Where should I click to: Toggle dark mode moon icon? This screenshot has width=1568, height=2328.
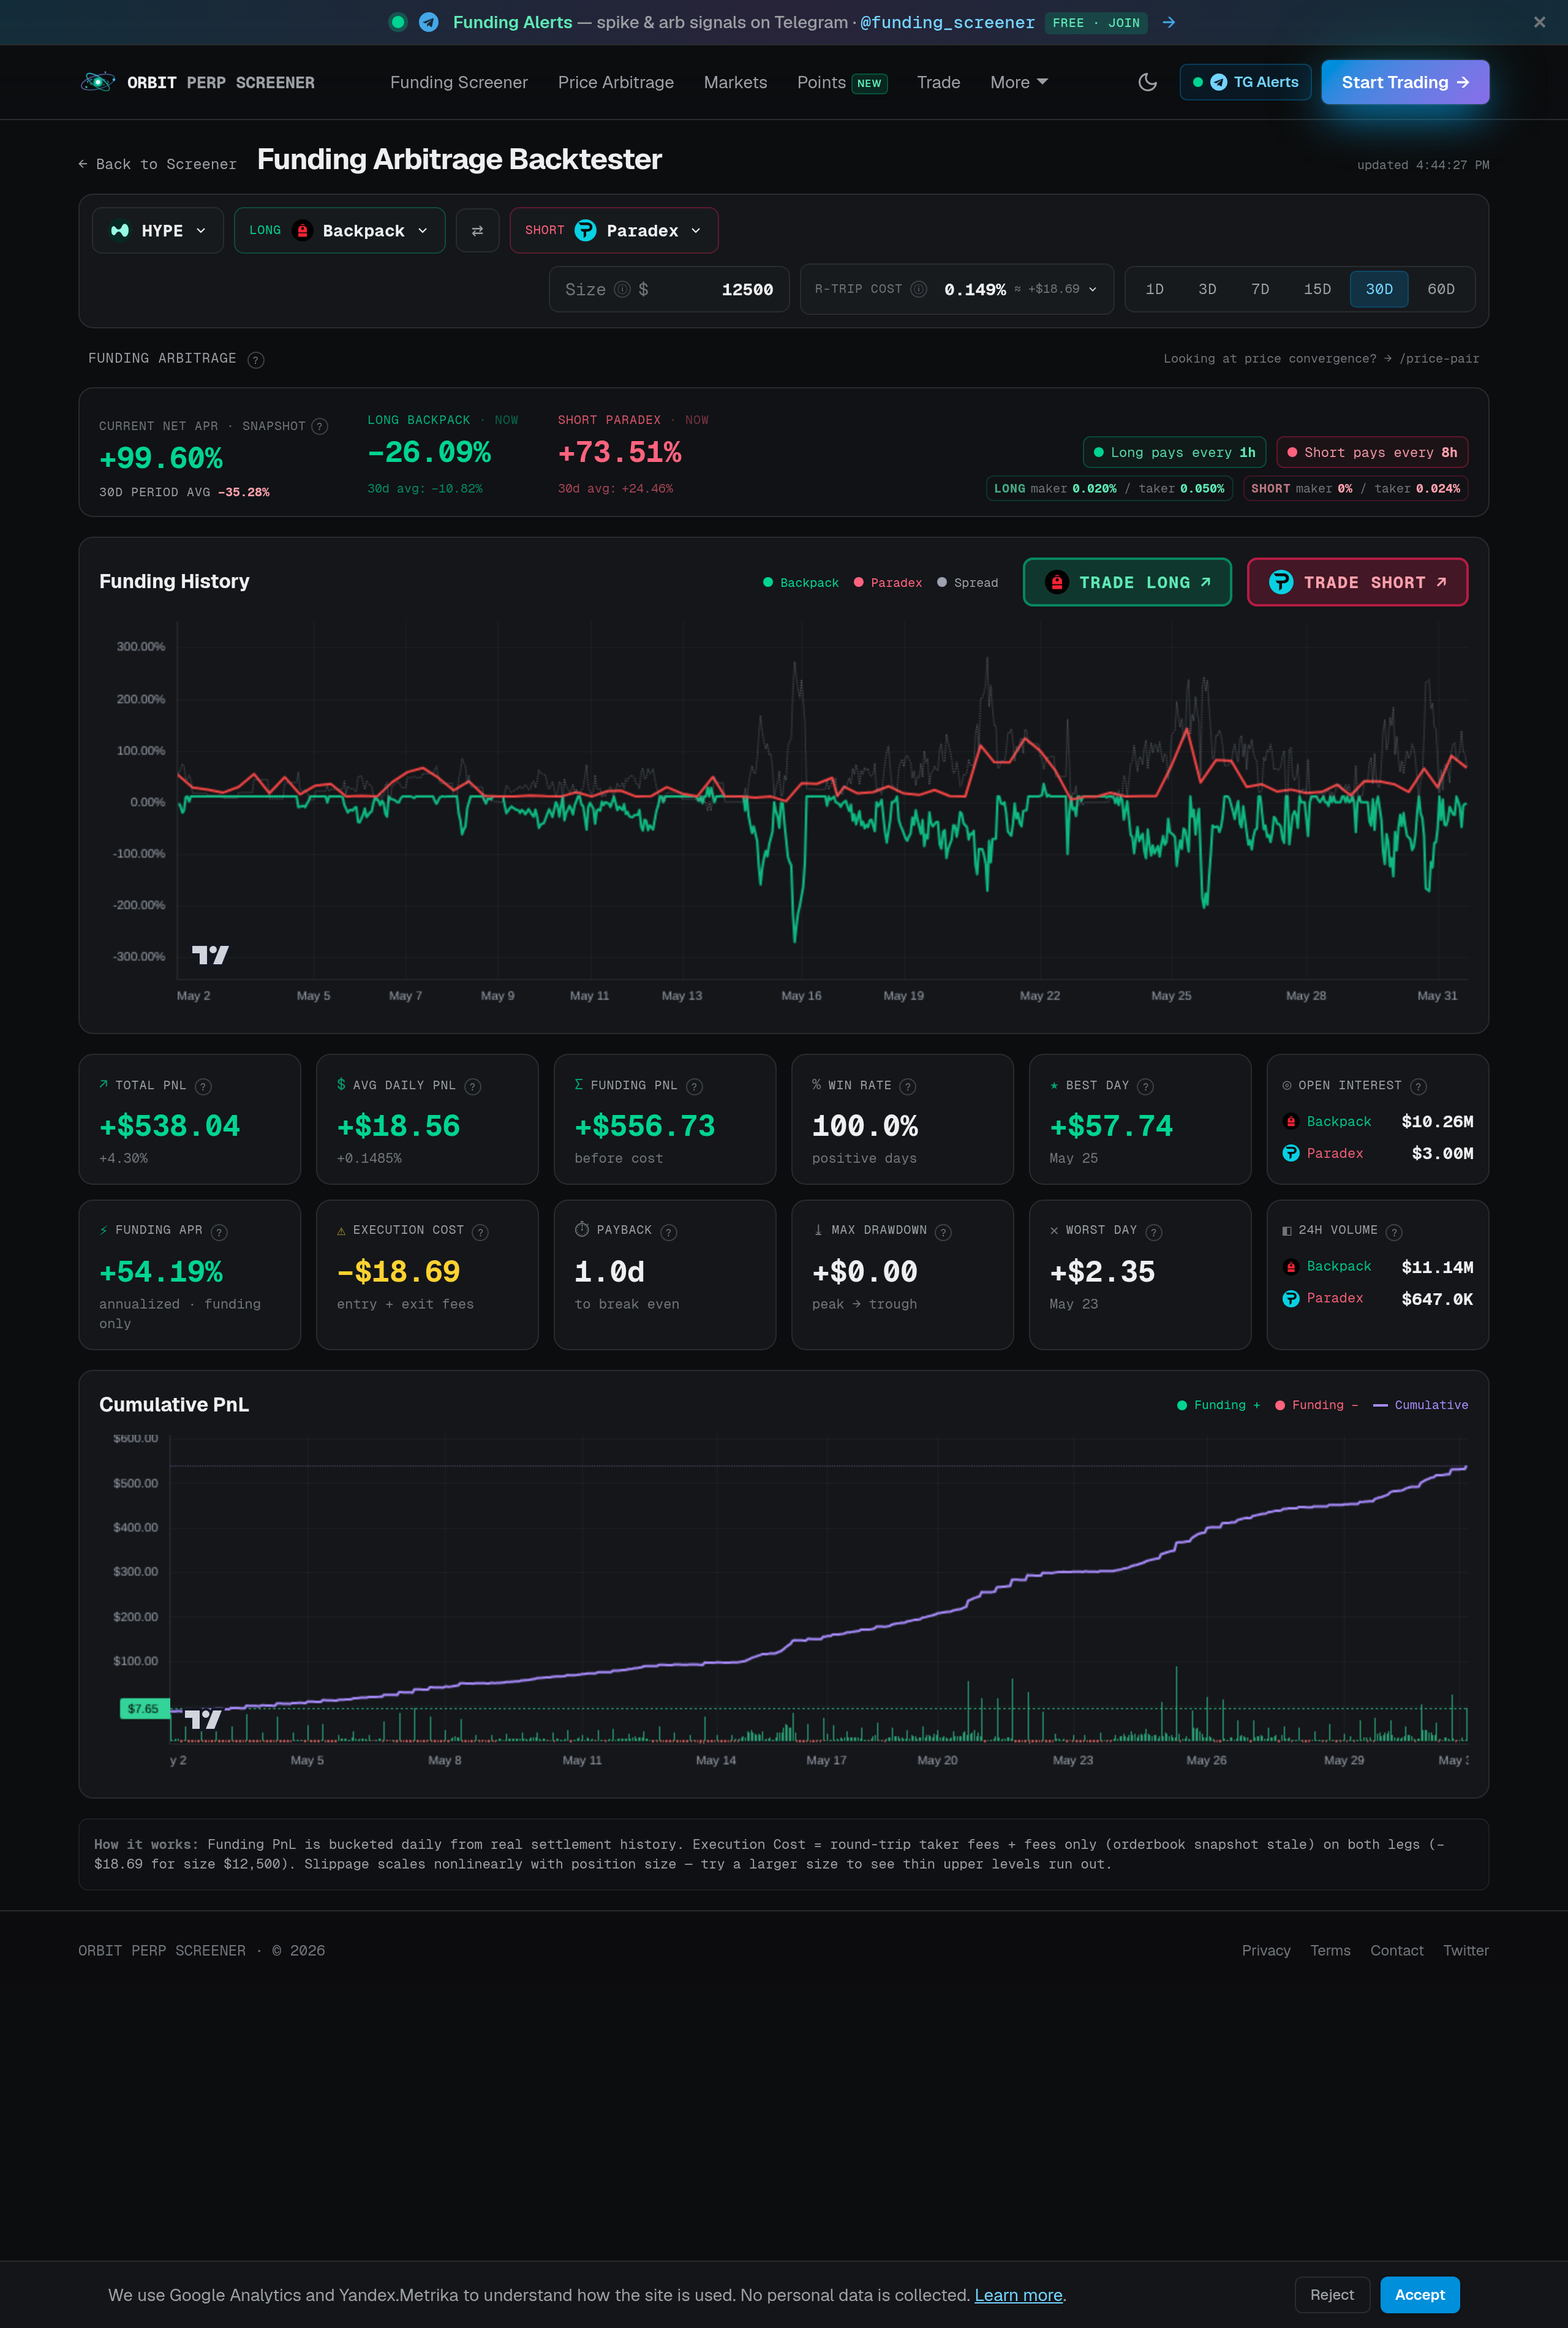[1147, 82]
